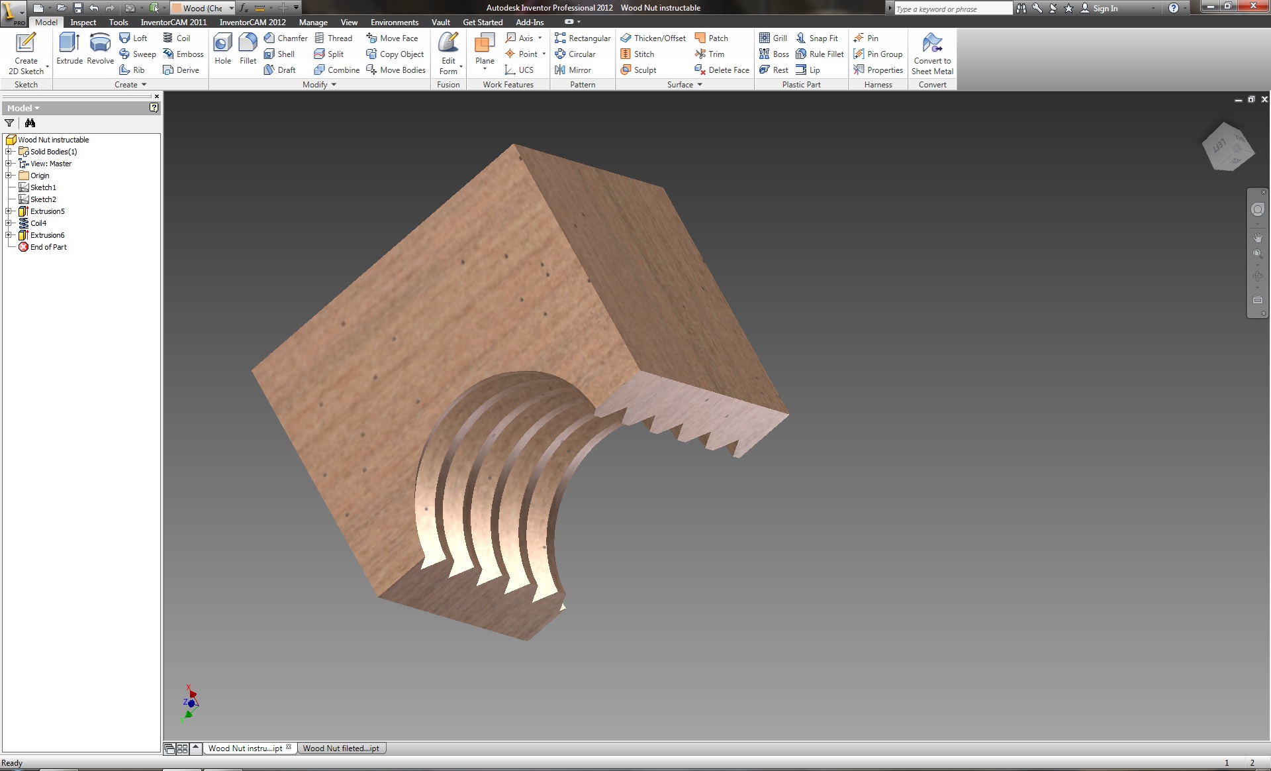Open the Modify panel dropdown
Image resolution: width=1271 pixels, height=771 pixels.
pos(319,84)
